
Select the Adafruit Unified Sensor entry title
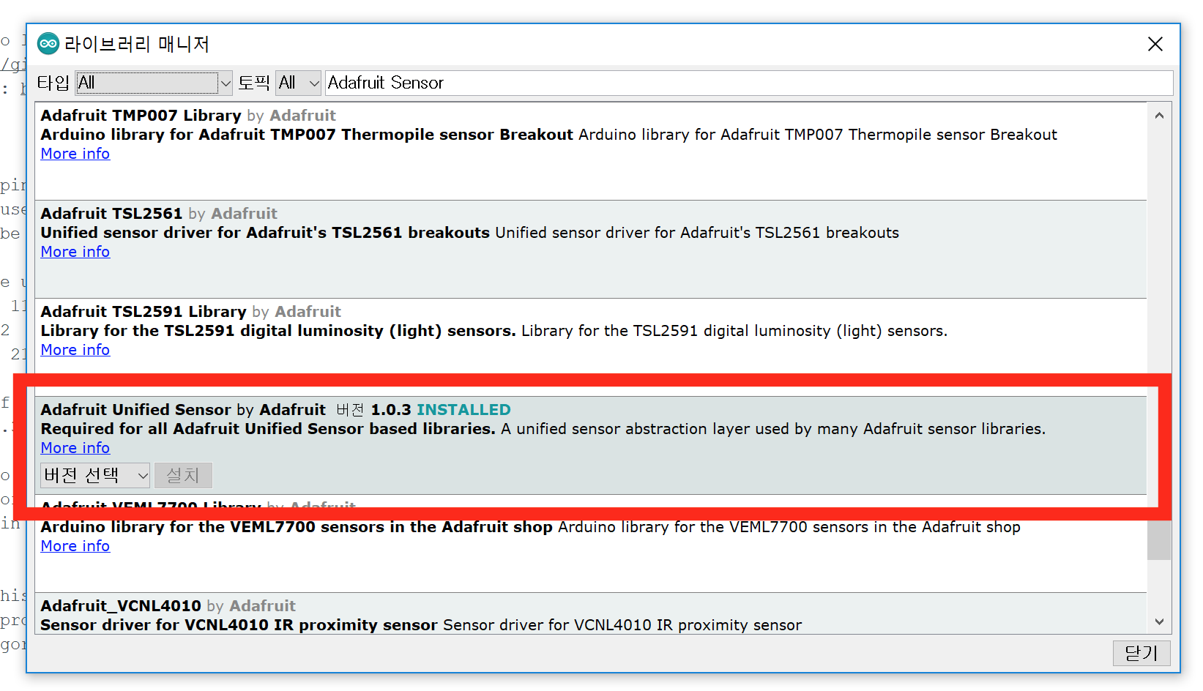pos(136,410)
